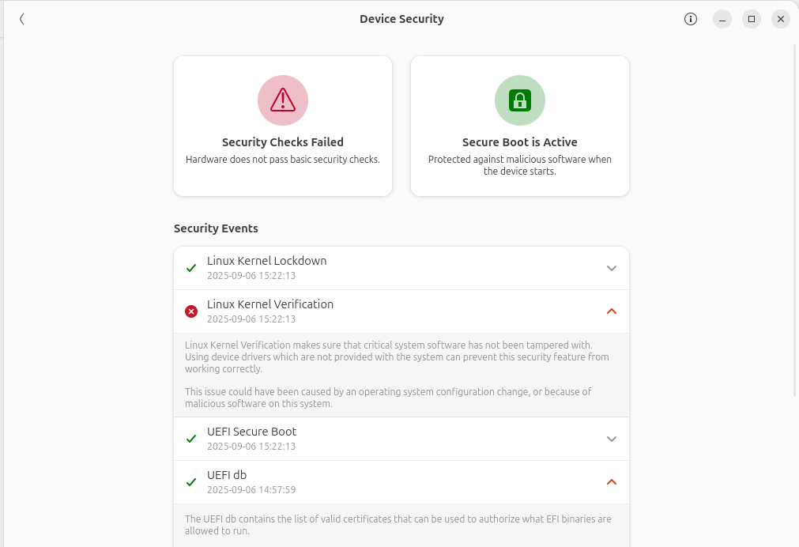The image size is (799, 547).
Task: Expand the Linux Kernel Lockdown chevron
Action: click(x=611, y=268)
